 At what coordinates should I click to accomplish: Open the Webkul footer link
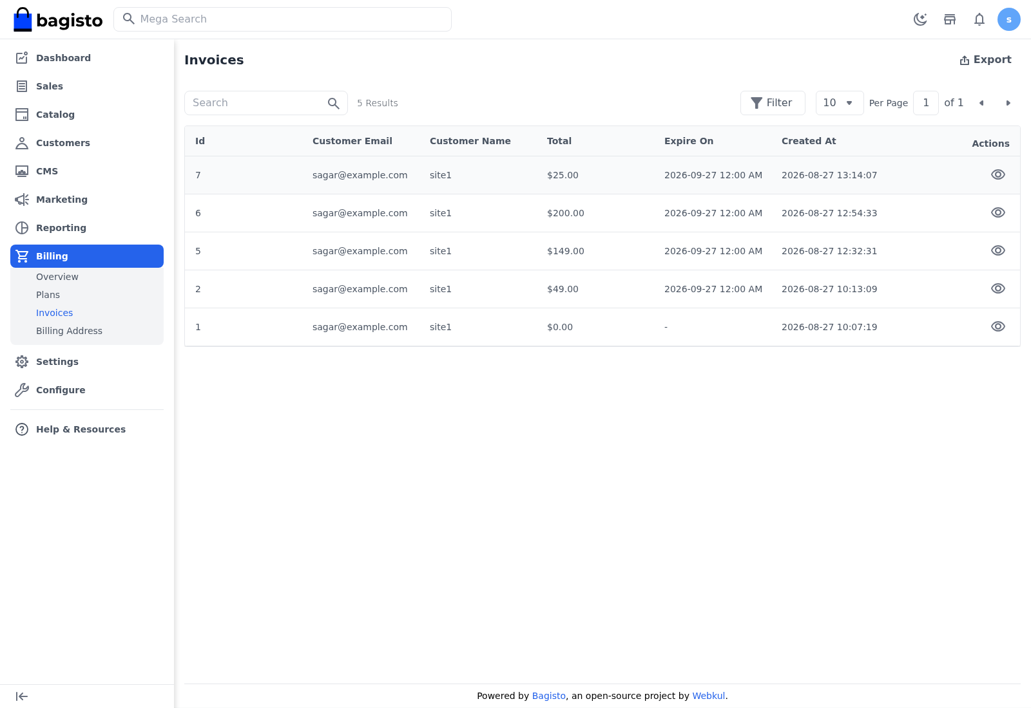(x=709, y=696)
